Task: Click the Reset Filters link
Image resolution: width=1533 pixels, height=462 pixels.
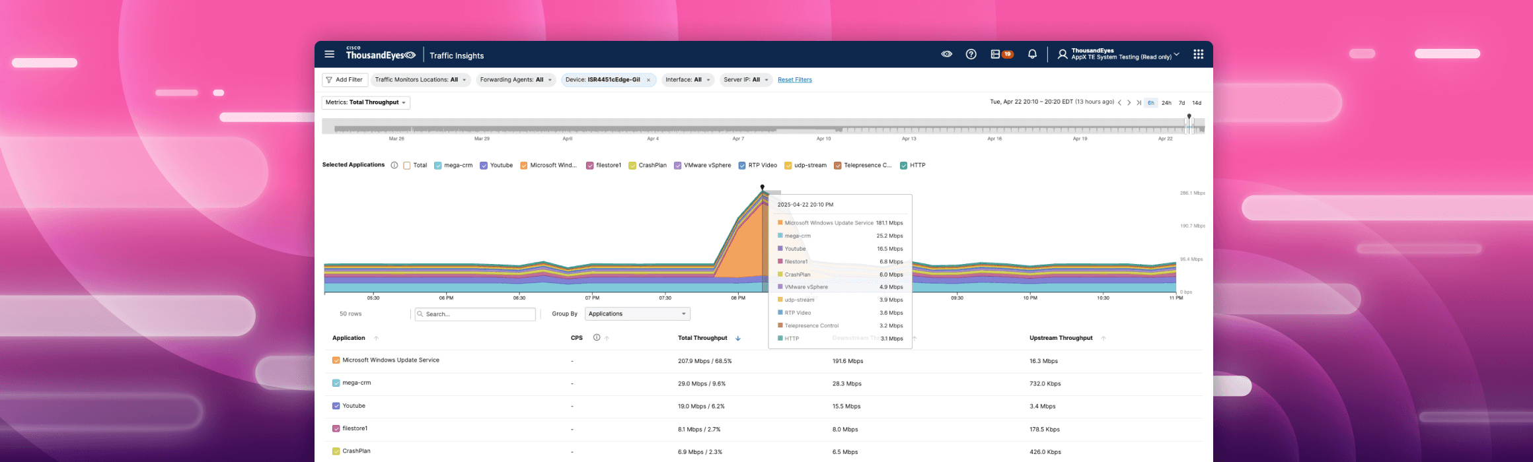Action: click(794, 80)
